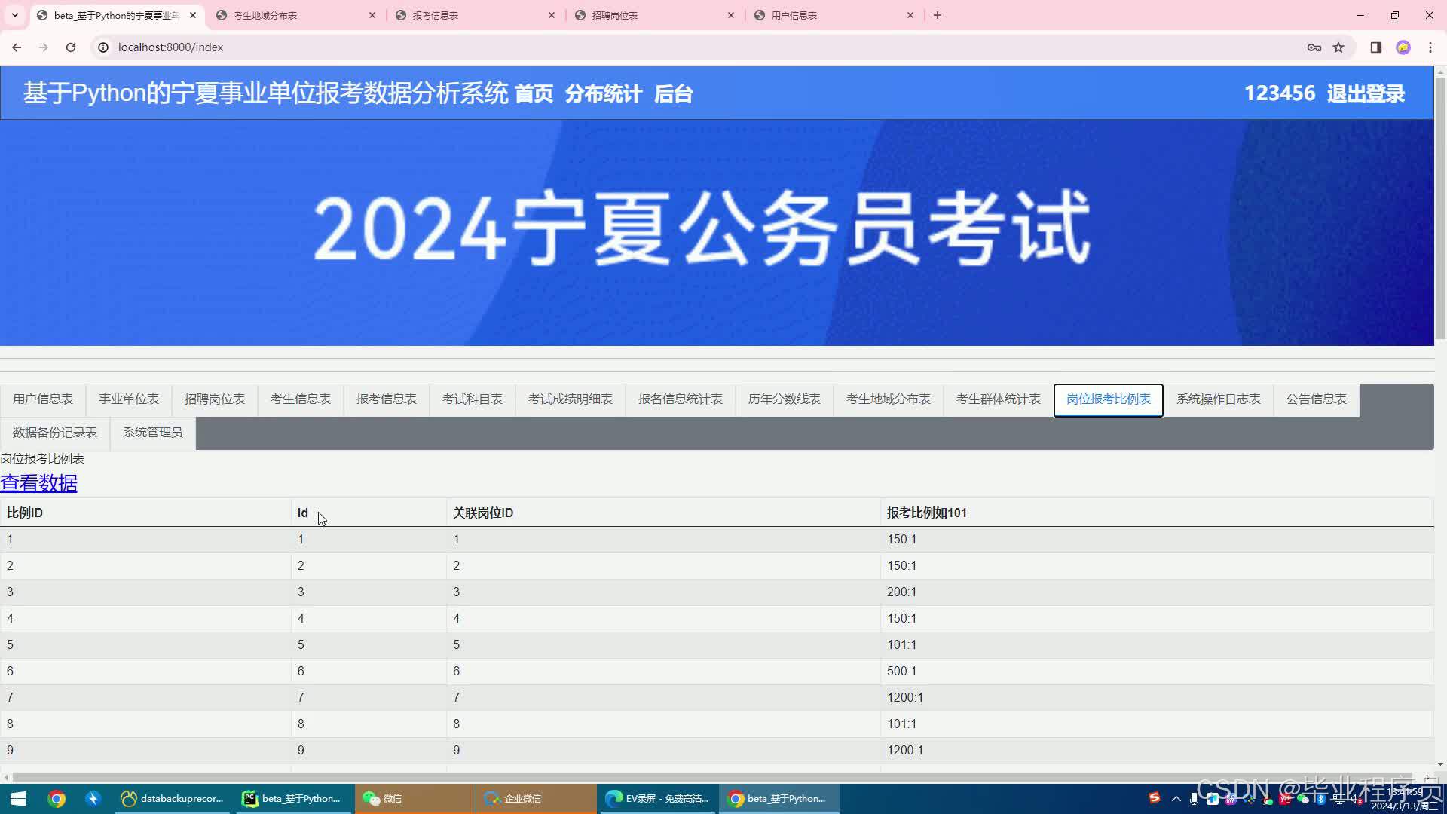
Task: Click the password key icon in address bar
Action: point(1314,47)
